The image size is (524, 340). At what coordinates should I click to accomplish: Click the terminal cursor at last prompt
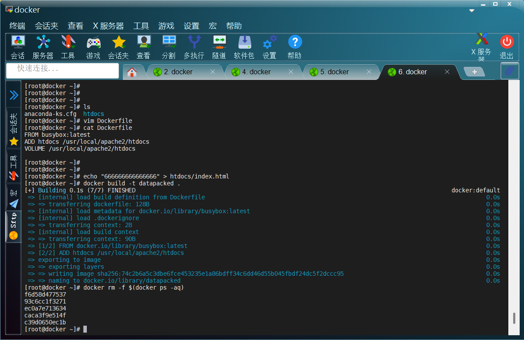click(85, 329)
